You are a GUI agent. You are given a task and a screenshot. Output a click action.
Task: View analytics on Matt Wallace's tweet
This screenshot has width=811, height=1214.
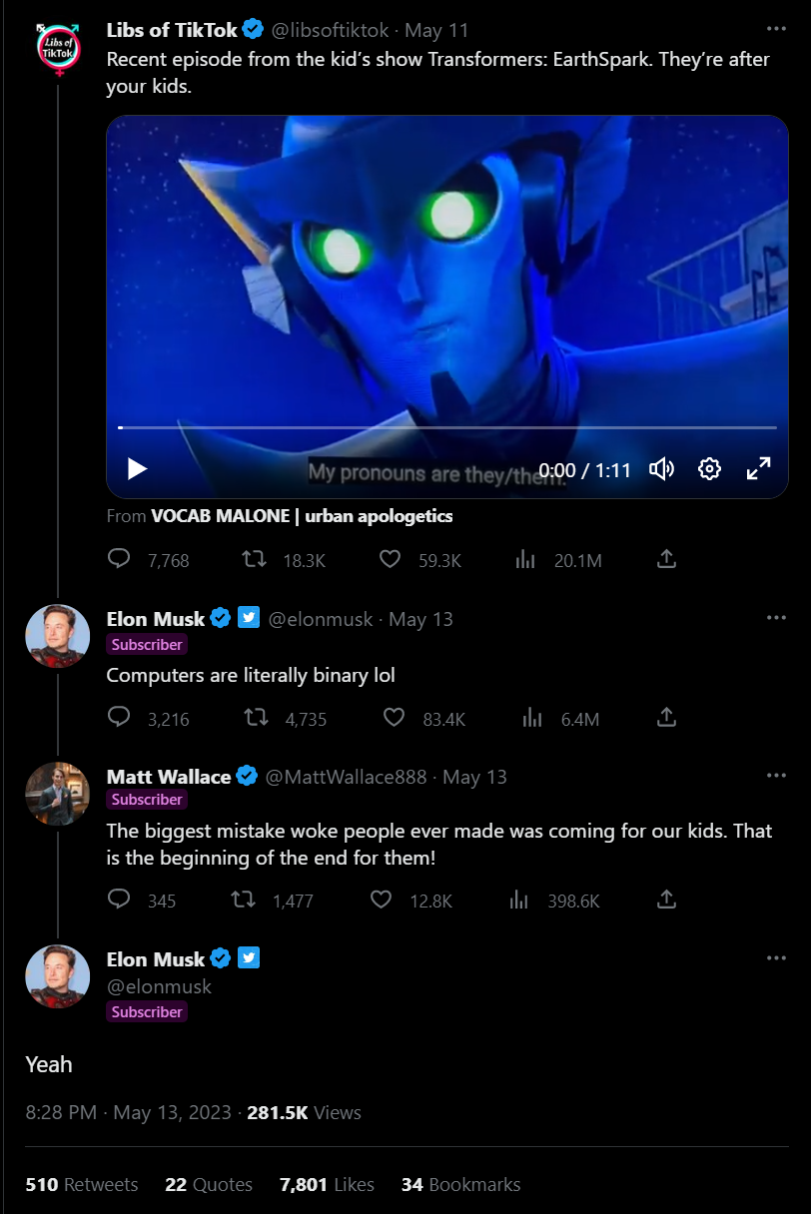519,901
